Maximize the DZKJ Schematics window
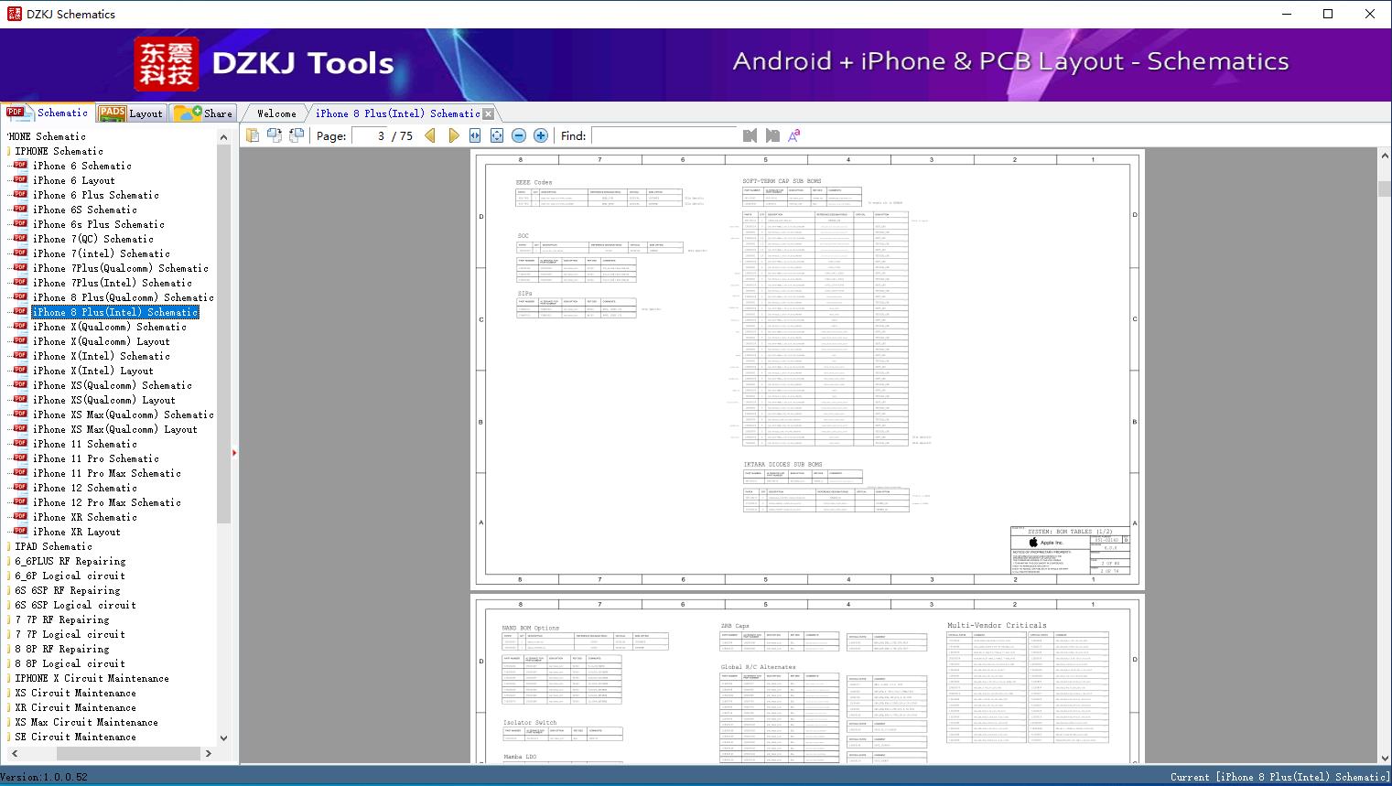The image size is (1392, 786). point(1328,14)
